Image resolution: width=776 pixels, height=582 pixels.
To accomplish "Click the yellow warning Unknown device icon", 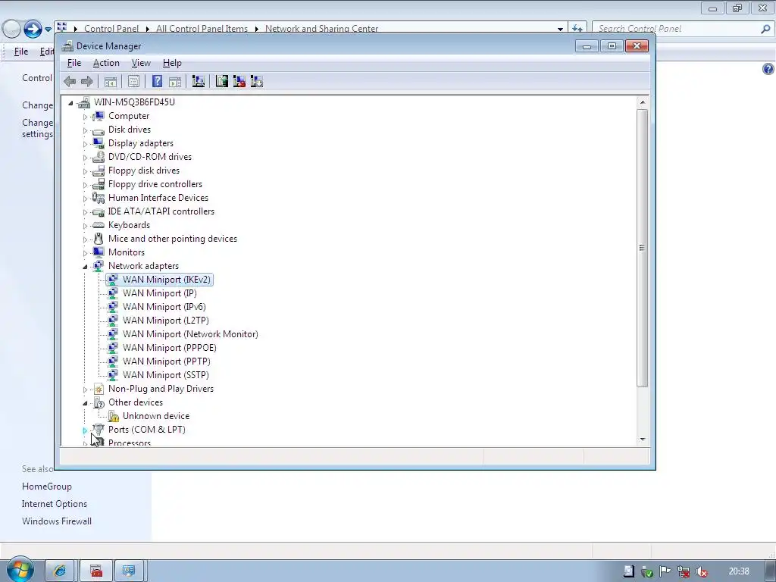I will pos(114,416).
